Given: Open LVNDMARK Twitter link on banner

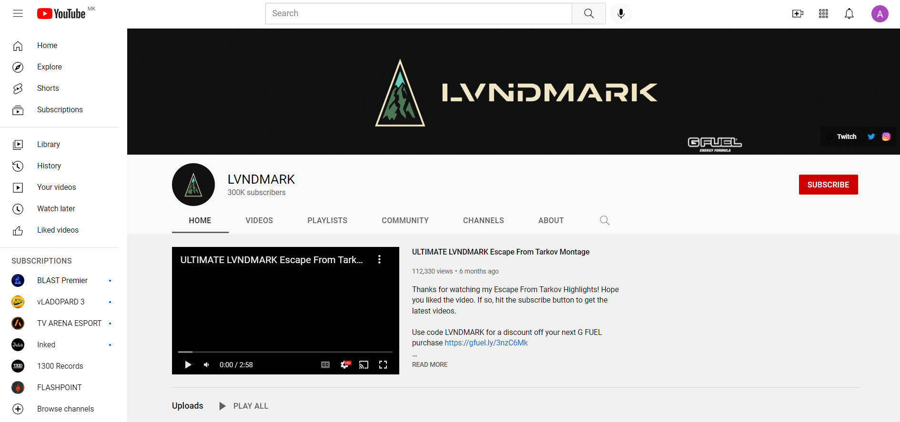Looking at the screenshot, I should click(x=871, y=137).
